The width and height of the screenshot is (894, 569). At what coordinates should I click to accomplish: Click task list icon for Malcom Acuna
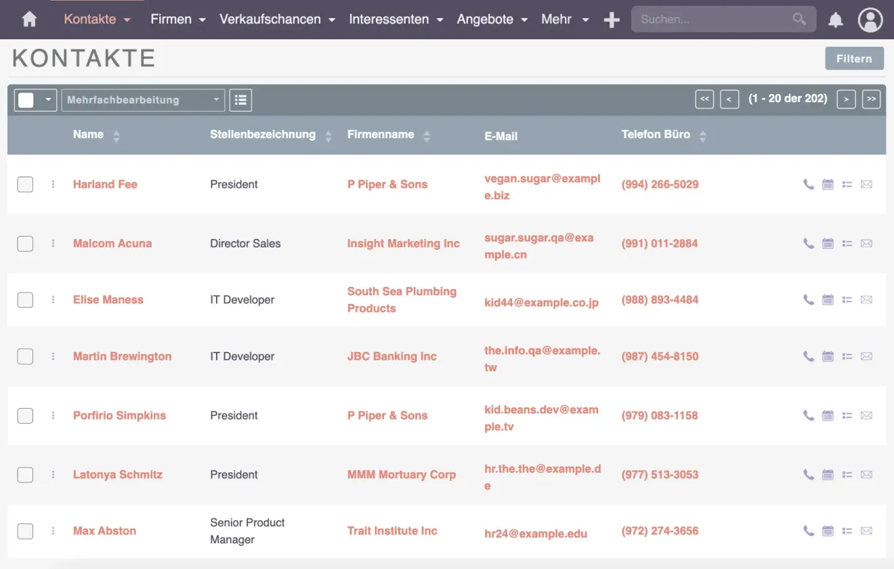(847, 244)
